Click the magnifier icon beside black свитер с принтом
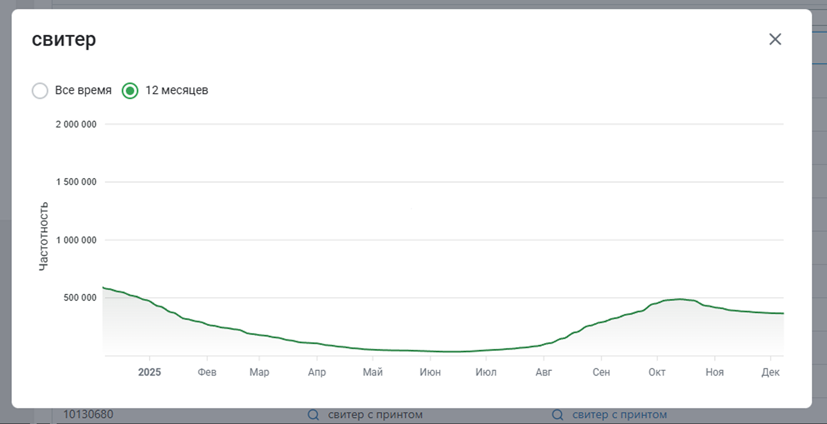The width and height of the screenshot is (827, 424). click(313, 415)
